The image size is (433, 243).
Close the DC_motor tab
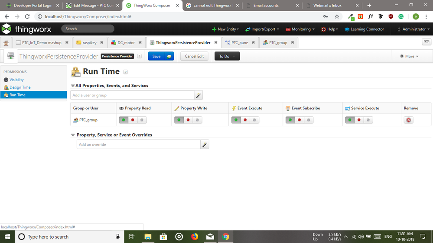coord(140,42)
